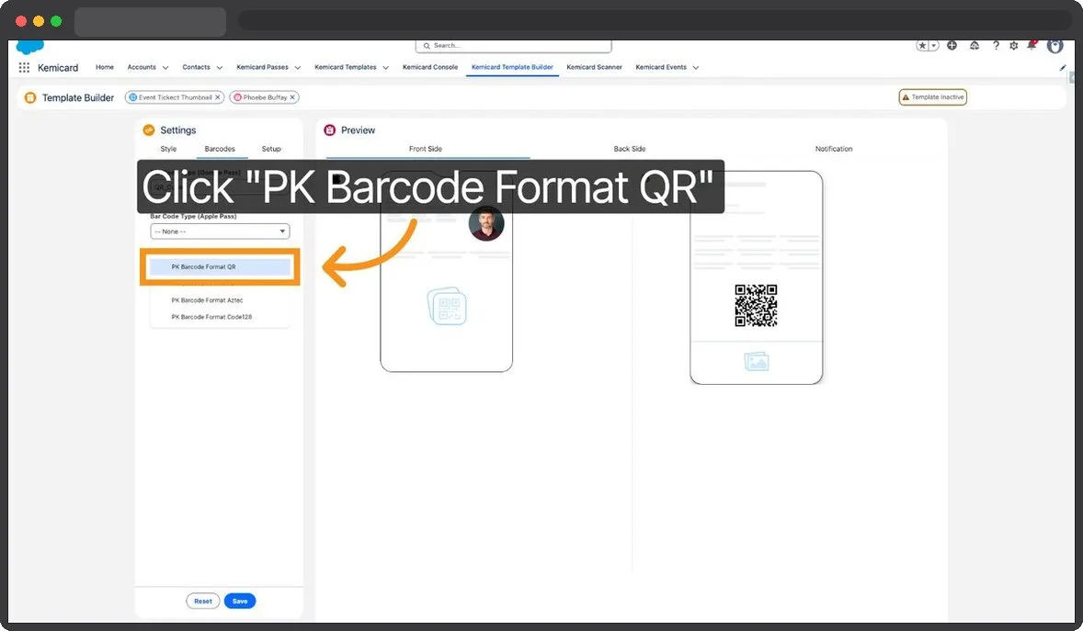The height and width of the screenshot is (631, 1083).
Task: Expand the Kemicard Events chevron
Action: click(x=696, y=68)
